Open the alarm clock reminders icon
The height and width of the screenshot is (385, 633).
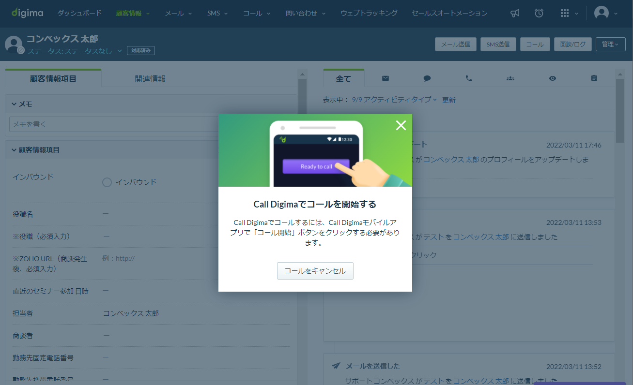[539, 14]
